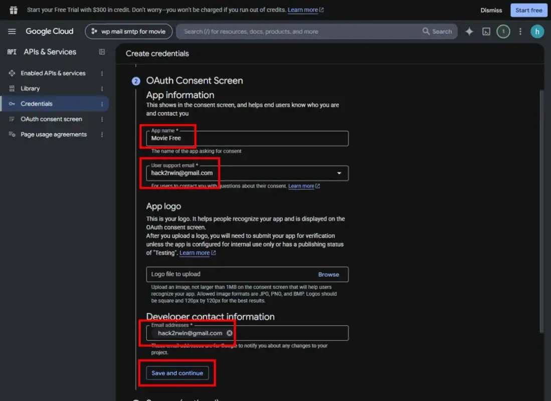Screen dimensions: 551x401
Task: Click Browse to upload a logo
Action: 328,275
